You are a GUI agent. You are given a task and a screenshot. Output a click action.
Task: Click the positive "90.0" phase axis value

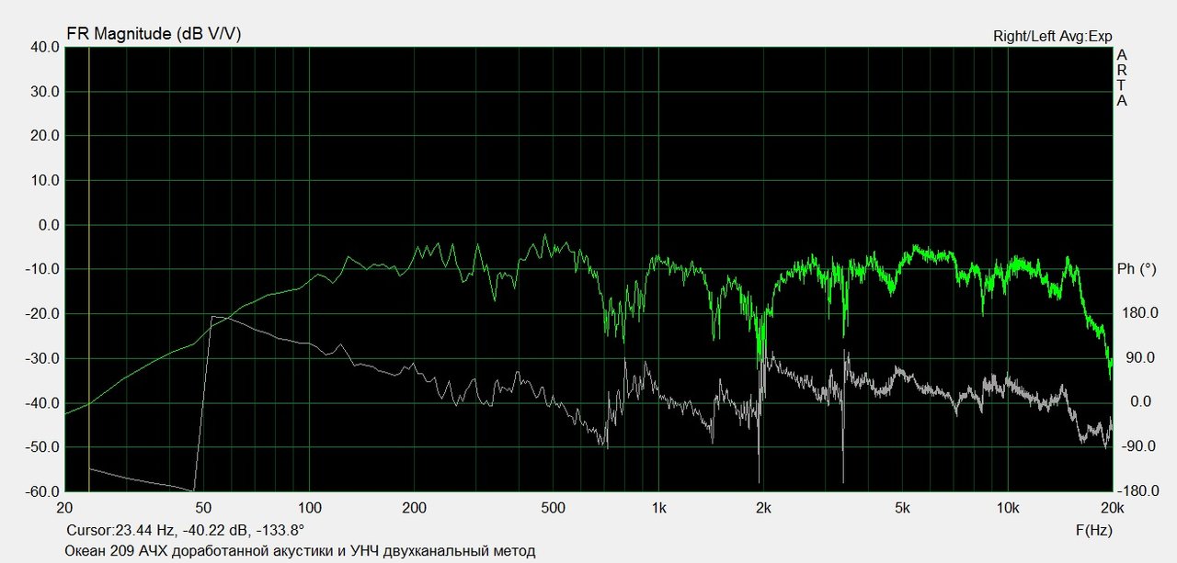pyautogui.click(x=1141, y=358)
